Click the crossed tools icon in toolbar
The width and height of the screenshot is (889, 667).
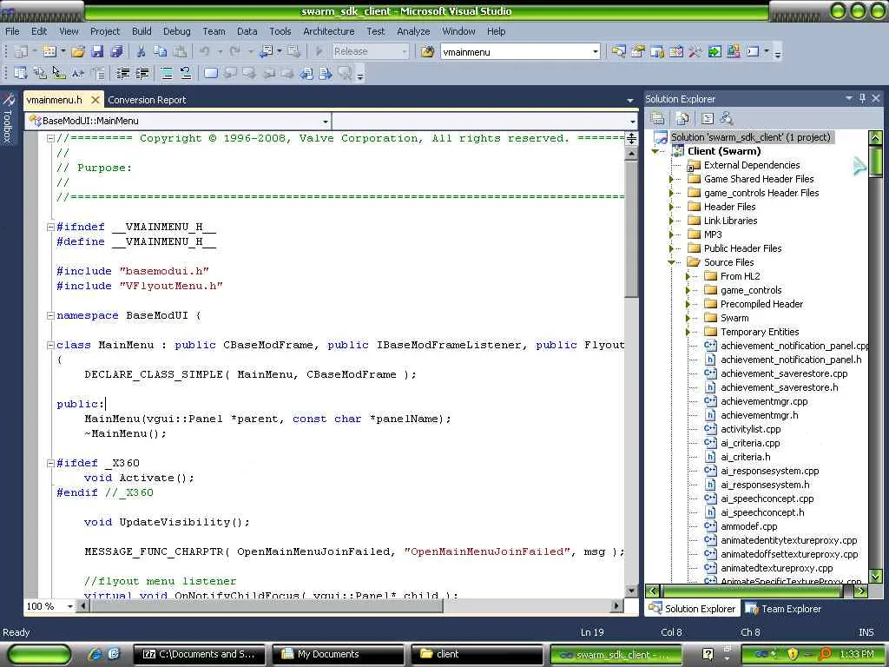coord(695,51)
